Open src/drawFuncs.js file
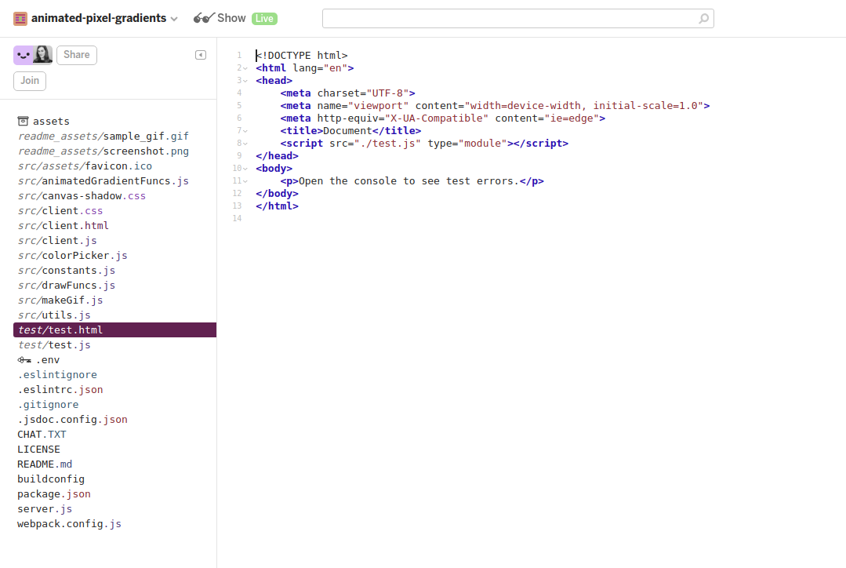Screen dimensions: 846x568 click(x=67, y=285)
